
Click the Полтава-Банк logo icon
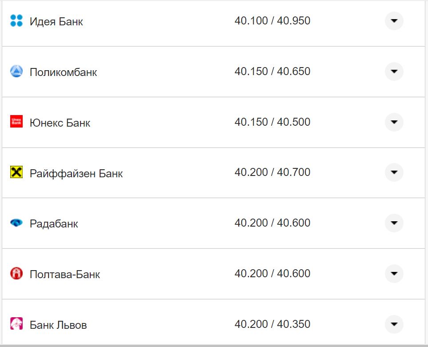tap(16, 273)
